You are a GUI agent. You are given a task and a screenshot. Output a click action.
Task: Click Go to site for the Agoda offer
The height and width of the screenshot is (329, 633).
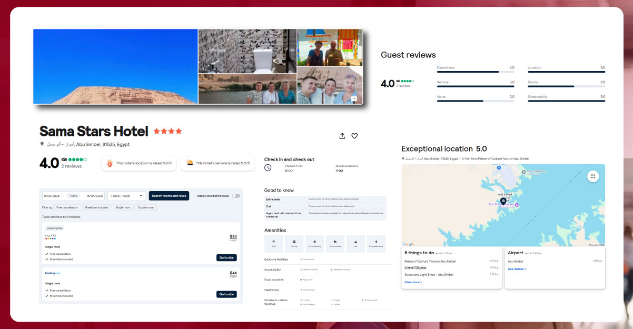click(226, 257)
